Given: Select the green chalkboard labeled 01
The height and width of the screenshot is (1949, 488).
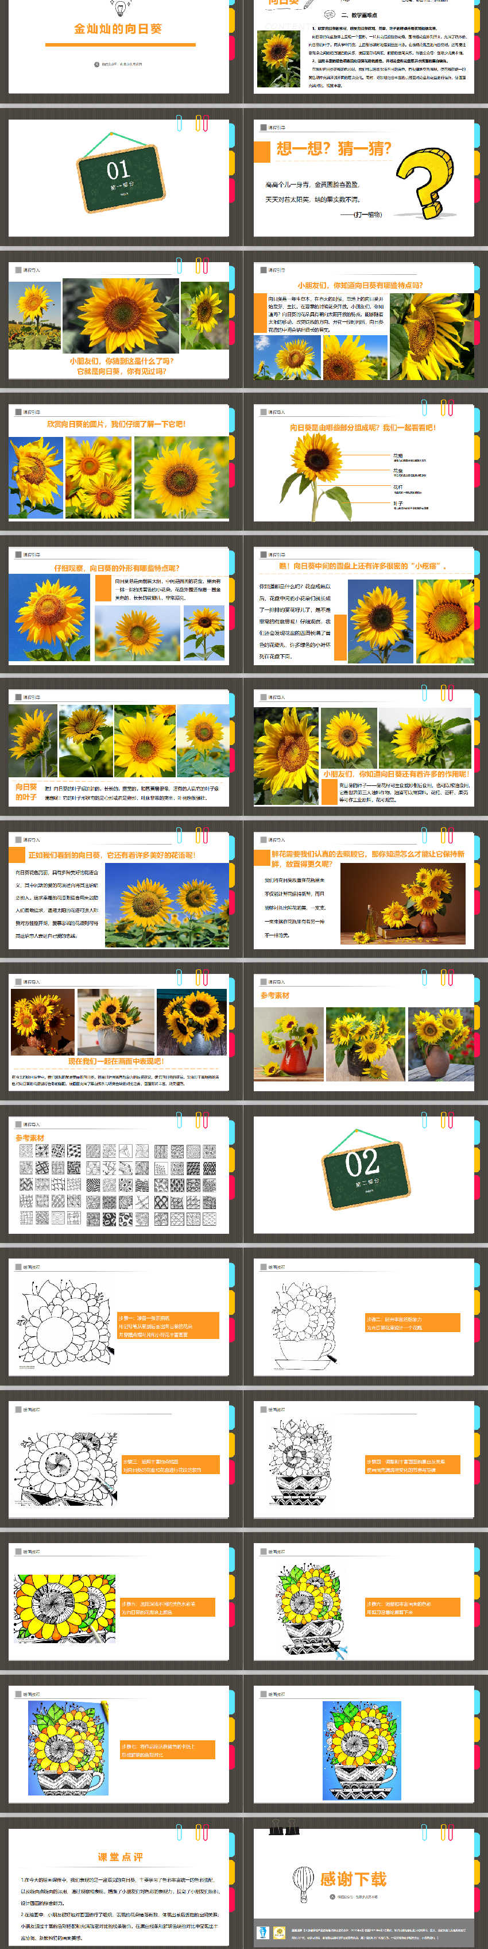Looking at the screenshot, I should 119,175.
